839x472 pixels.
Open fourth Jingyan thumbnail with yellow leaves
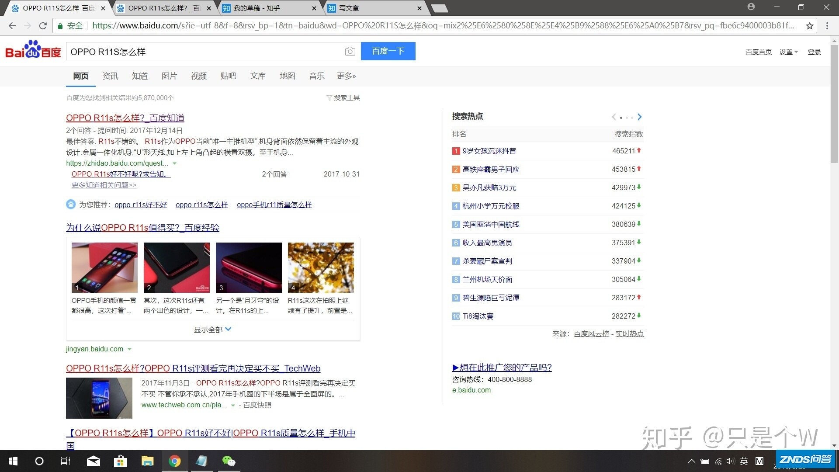321,267
